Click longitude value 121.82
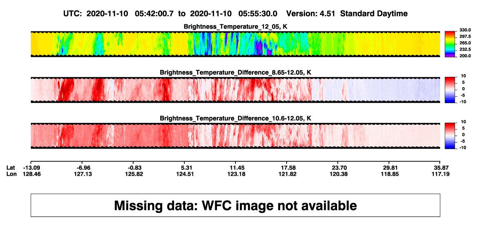The height and width of the screenshot is (250, 489). 287,174
